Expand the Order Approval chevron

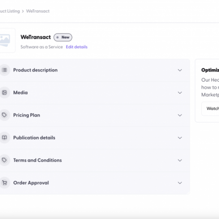click(x=180, y=183)
